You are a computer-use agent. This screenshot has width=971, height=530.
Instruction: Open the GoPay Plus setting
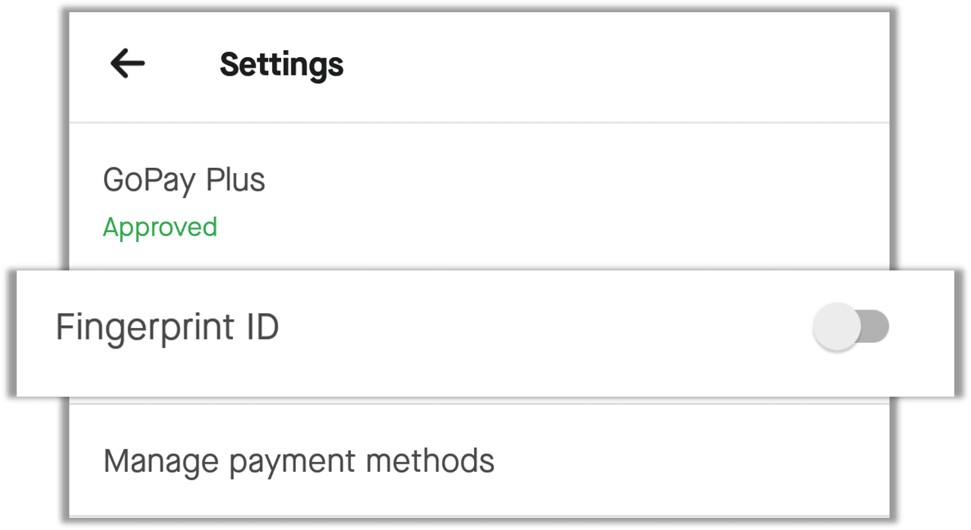pyautogui.click(x=184, y=180)
